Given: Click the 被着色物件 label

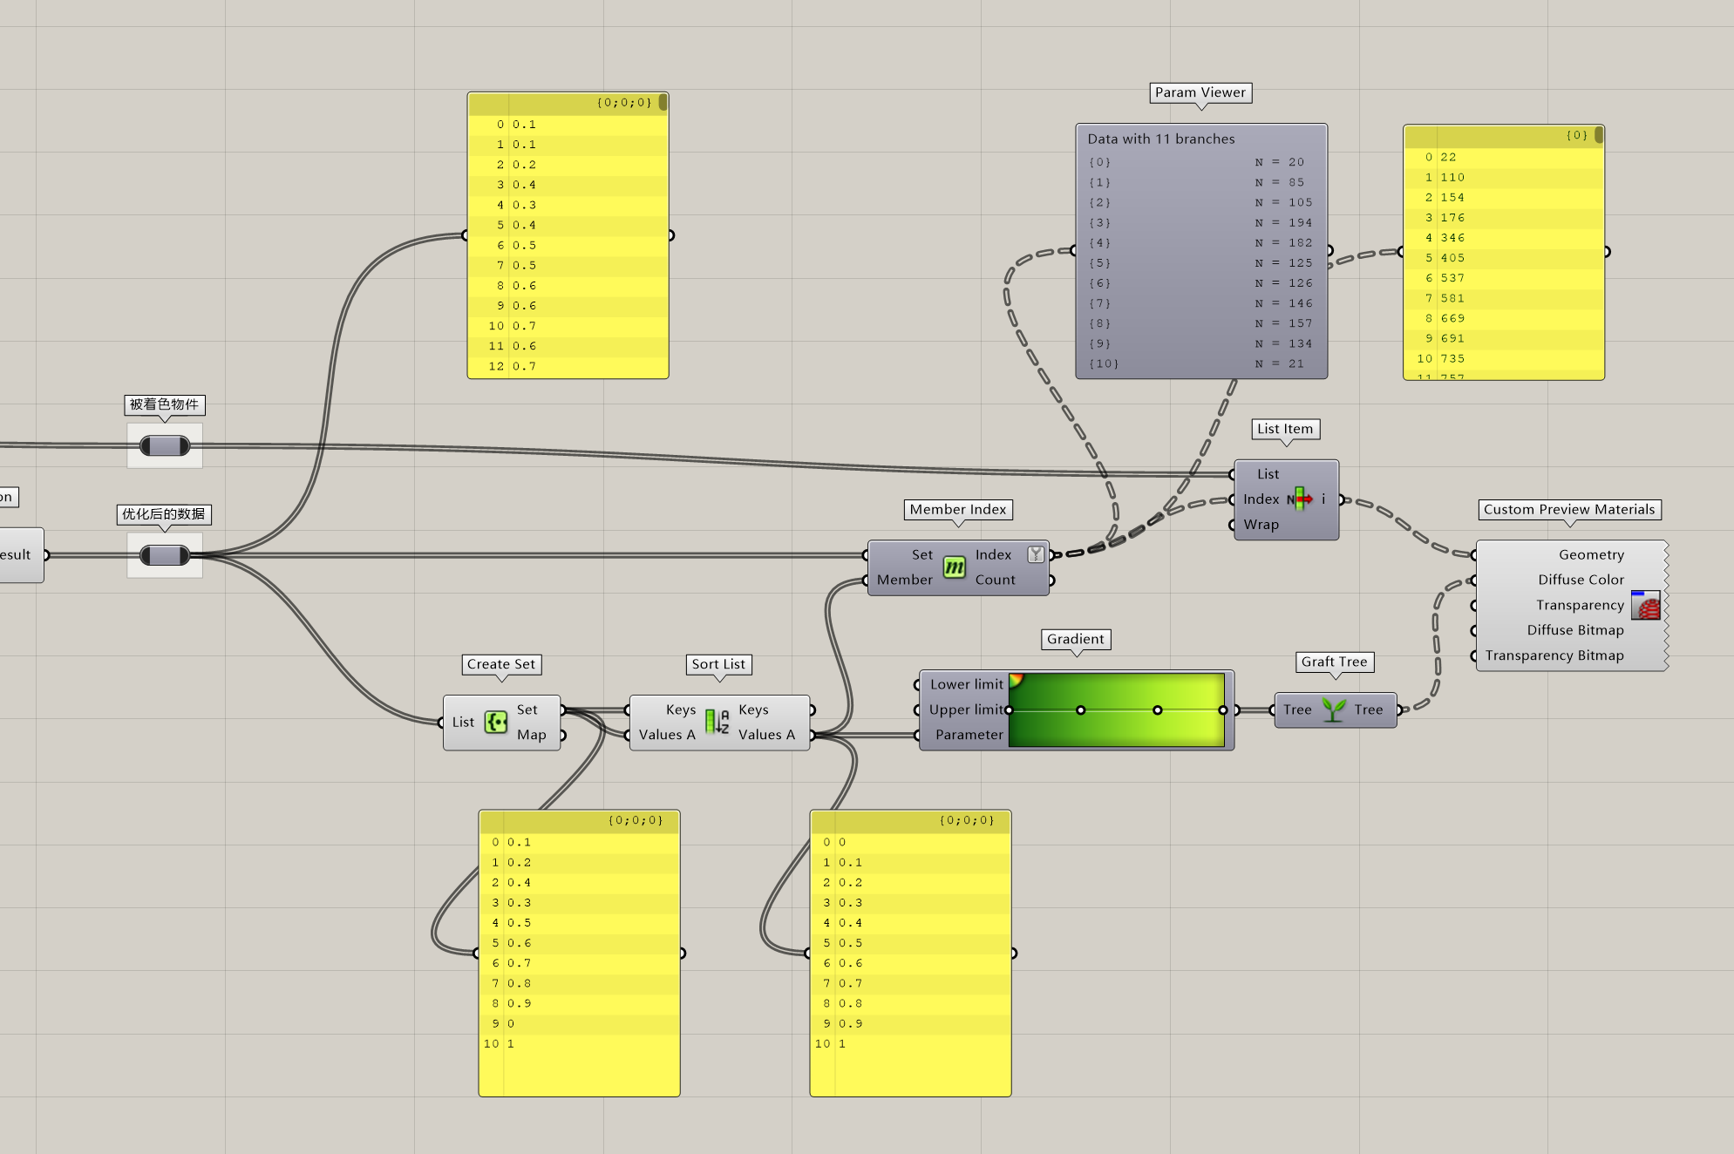Looking at the screenshot, I should [165, 404].
